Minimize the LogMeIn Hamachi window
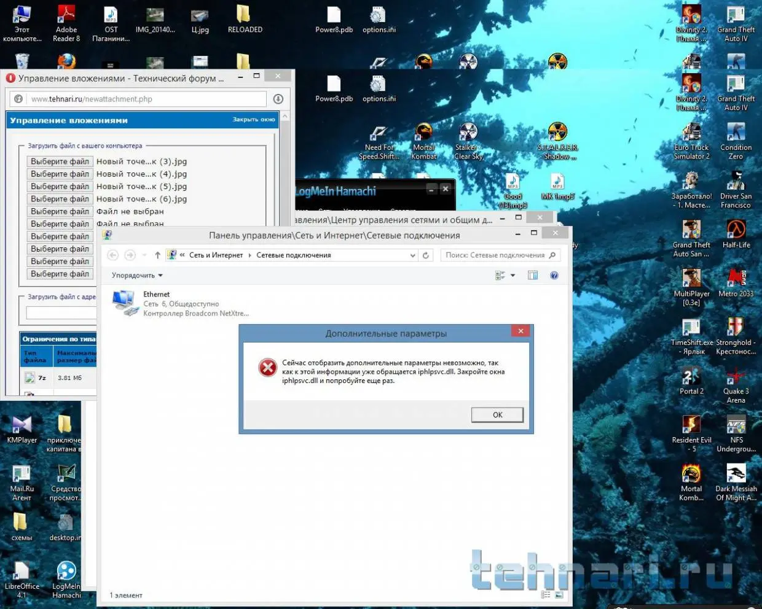762x609 pixels. click(x=431, y=189)
